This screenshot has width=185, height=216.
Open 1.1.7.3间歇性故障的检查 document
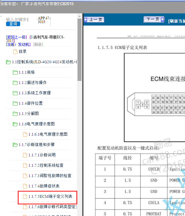[50, 176]
